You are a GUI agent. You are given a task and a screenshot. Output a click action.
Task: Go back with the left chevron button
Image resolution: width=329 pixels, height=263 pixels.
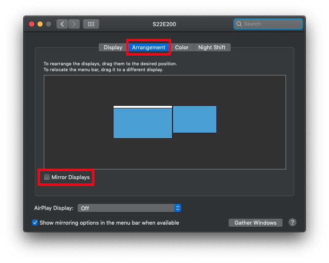pos(62,24)
